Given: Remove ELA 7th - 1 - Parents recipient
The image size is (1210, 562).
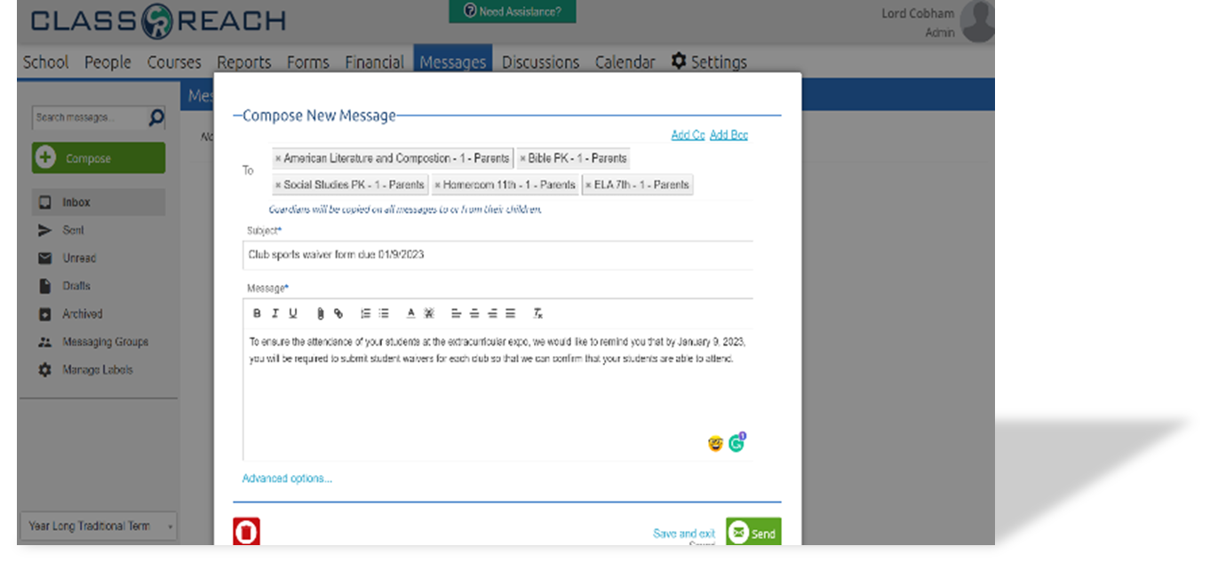Looking at the screenshot, I should tap(589, 186).
